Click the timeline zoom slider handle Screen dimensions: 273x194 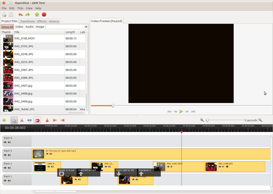[207, 120]
